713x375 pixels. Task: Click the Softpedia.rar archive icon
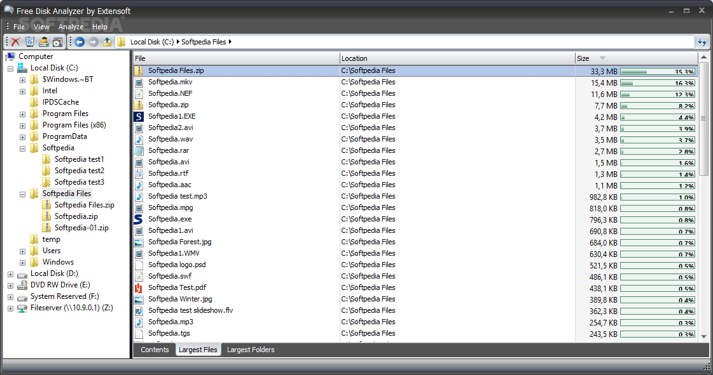point(139,150)
